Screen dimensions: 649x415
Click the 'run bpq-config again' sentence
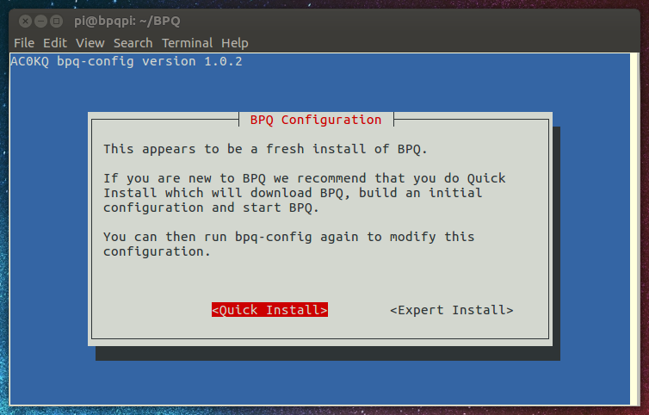(x=288, y=244)
